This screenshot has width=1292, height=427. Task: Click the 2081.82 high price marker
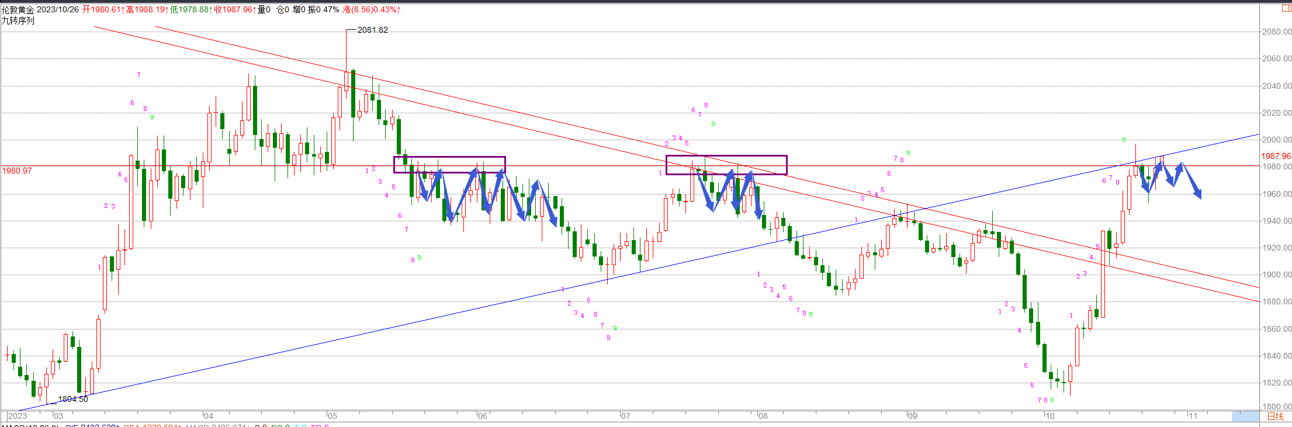pos(372,30)
